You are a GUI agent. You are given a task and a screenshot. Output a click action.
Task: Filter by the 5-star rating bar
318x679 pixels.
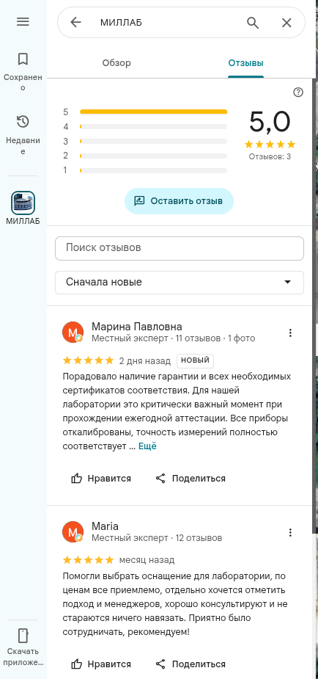pyautogui.click(x=153, y=112)
